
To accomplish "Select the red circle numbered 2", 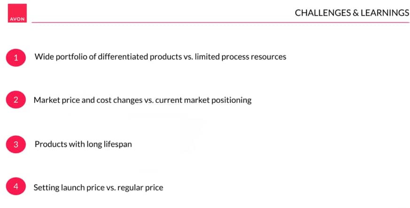I will (16, 100).
